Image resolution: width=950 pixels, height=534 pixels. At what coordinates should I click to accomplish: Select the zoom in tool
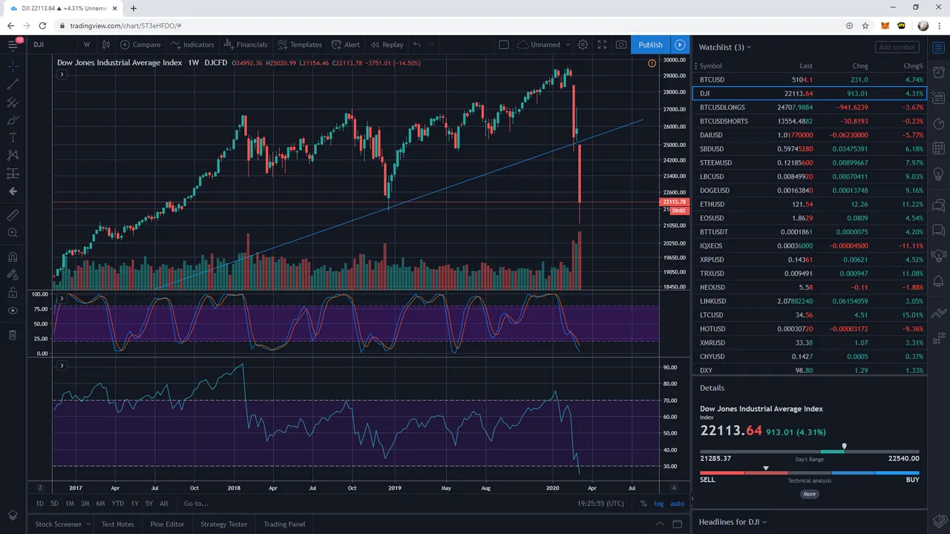point(13,233)
